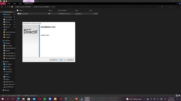
Task: Uncheck the dxwebsetup file checkbox
Action: coord(18,14)
